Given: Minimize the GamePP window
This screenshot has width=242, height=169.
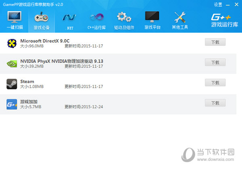Looking at the screenshot, I should point(227,5).
